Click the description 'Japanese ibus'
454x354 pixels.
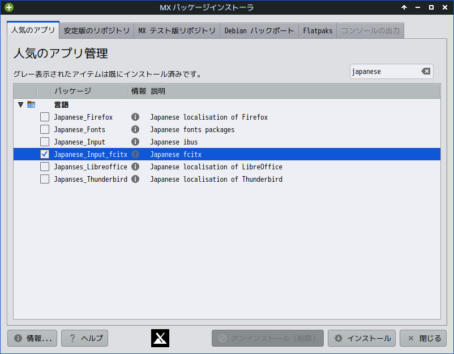pyautogui.click(x=174, y=142)
